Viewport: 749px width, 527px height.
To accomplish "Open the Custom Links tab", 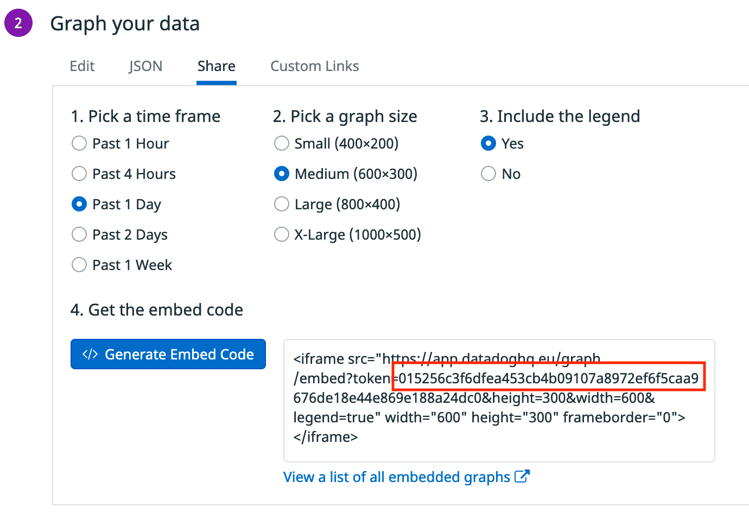I will pyautogui.click(x=315, y=66).
